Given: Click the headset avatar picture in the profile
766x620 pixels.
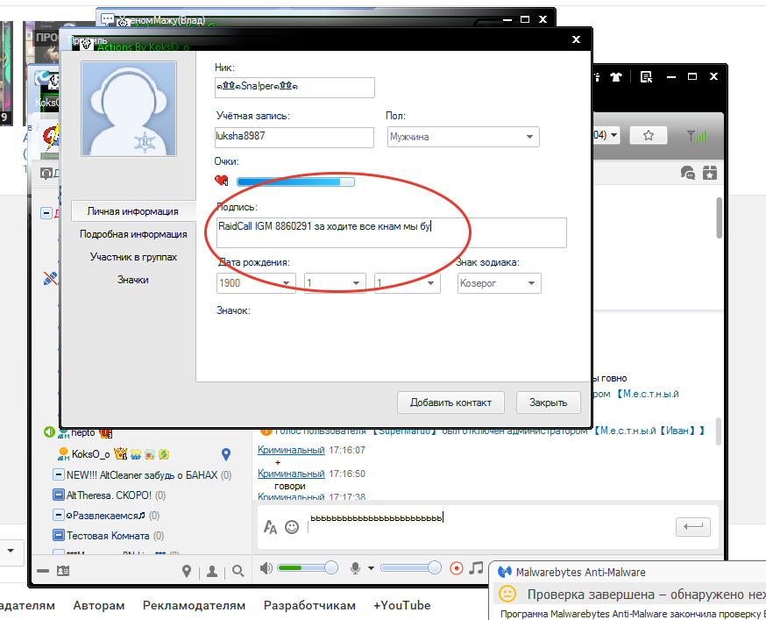Looking at the screenshot, I should pyautogui.click(x=129, y=109).
